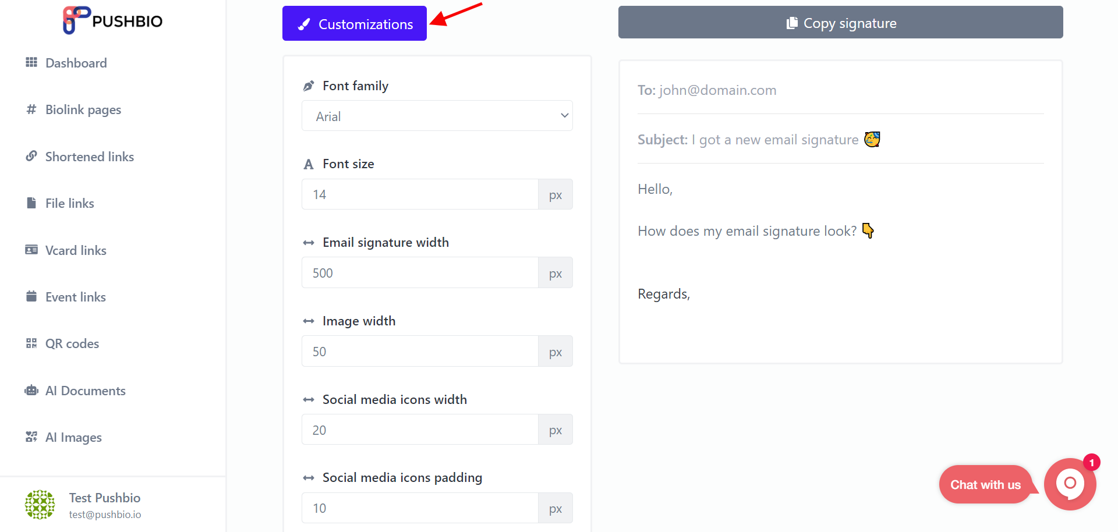1118x532 pixels.
Task: Open the chat bubble widget
Action: pyautogui.click(x=1070, y=484)
